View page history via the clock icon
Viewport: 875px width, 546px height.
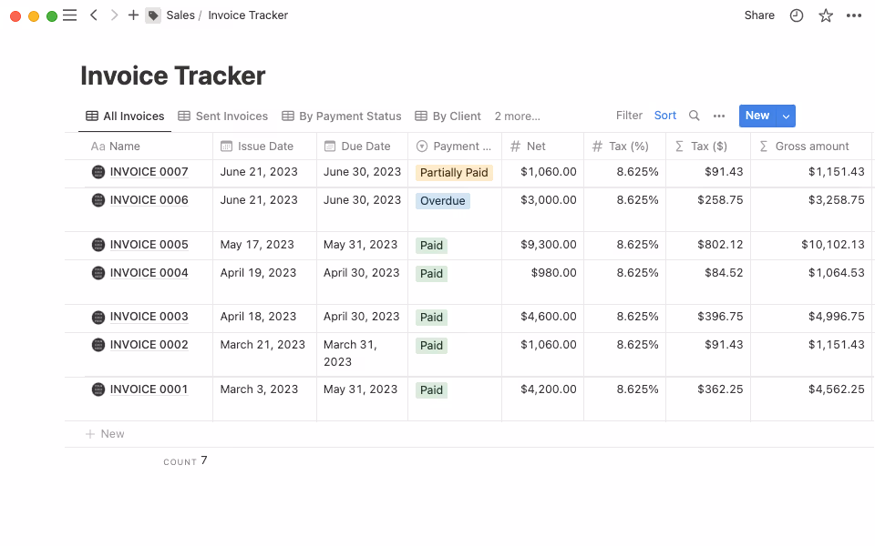tap(796, 15)
